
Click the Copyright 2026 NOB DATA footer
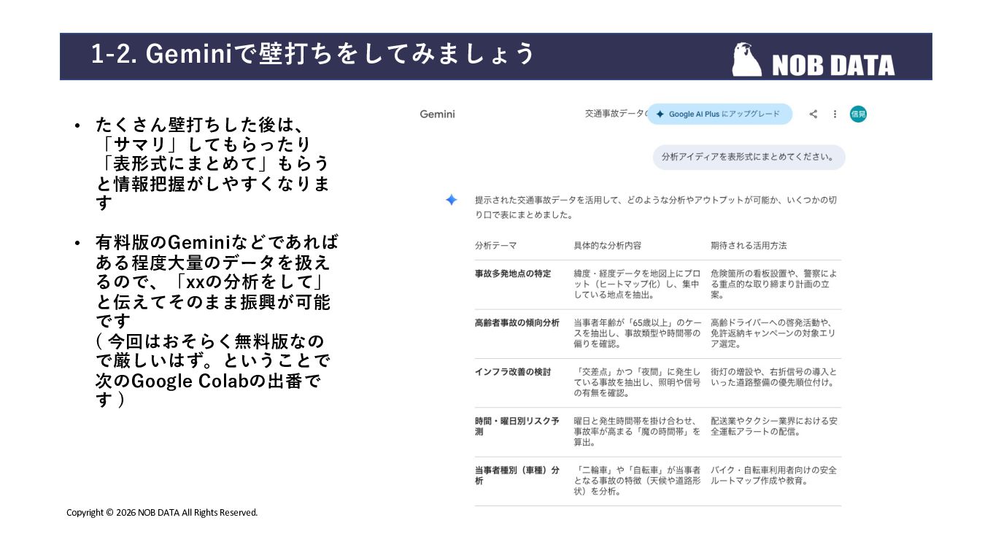pyautogui.click(x=162, y=513)
